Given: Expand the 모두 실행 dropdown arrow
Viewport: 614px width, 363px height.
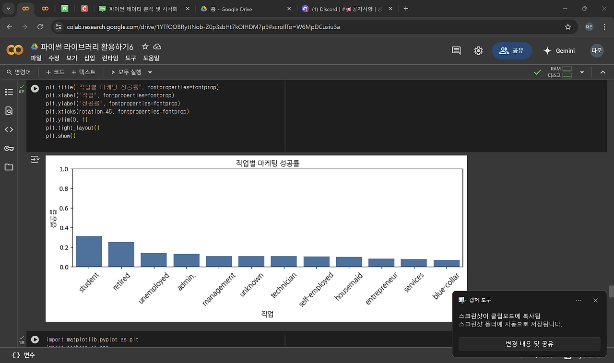Looking at the screenshot, I should pos(149,72).
